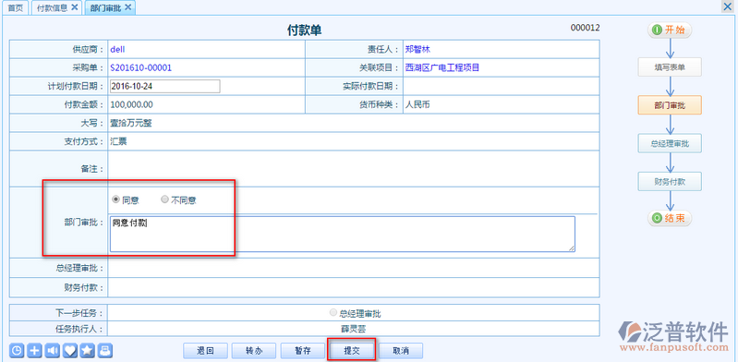The width and height of the screenshot is (738, 362).
Task: Click the document number 000012
Action: point(585,28)
